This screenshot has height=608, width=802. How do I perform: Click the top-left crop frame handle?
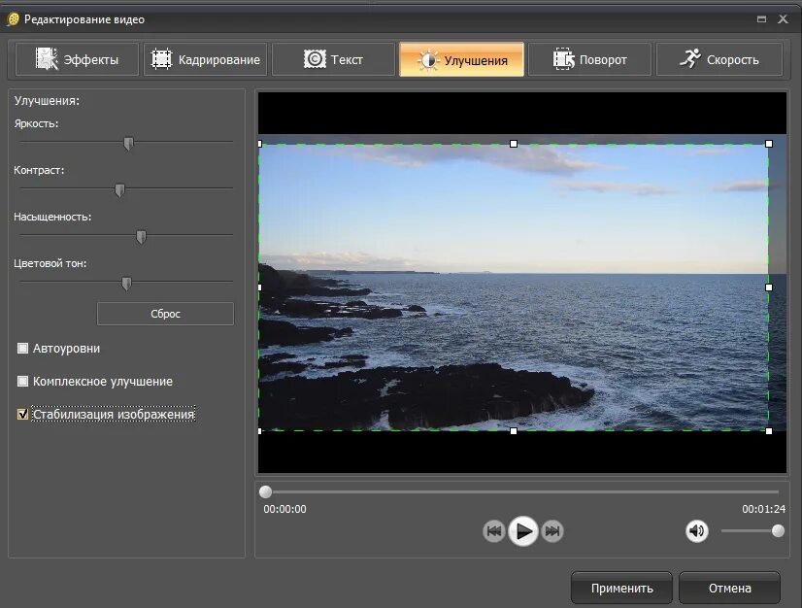(260, 144)
